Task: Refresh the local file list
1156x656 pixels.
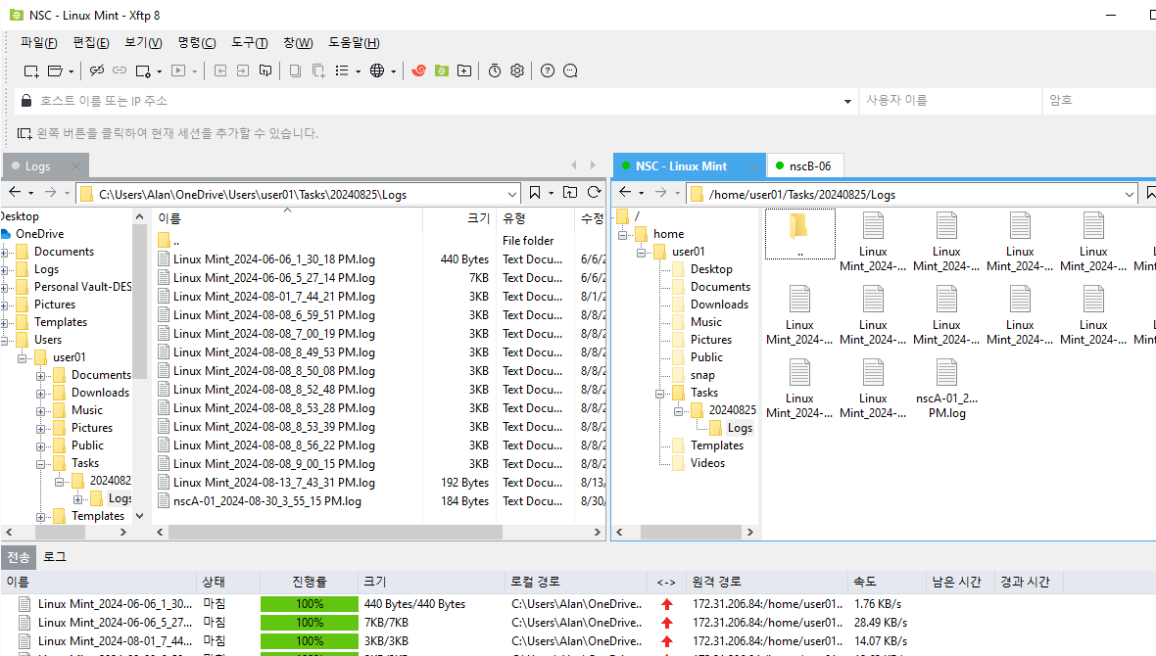Action: click(595, 192)
